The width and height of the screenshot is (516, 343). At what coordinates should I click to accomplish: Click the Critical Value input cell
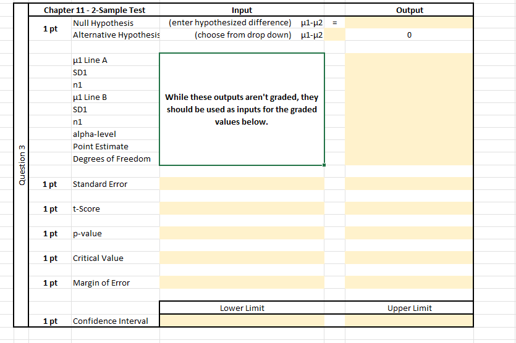point(242,258)
